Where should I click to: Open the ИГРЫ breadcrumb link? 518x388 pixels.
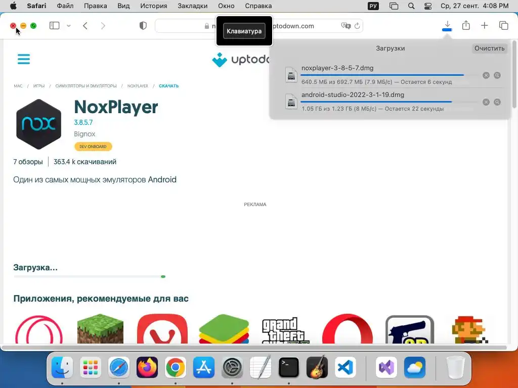(x=38, y=86)
